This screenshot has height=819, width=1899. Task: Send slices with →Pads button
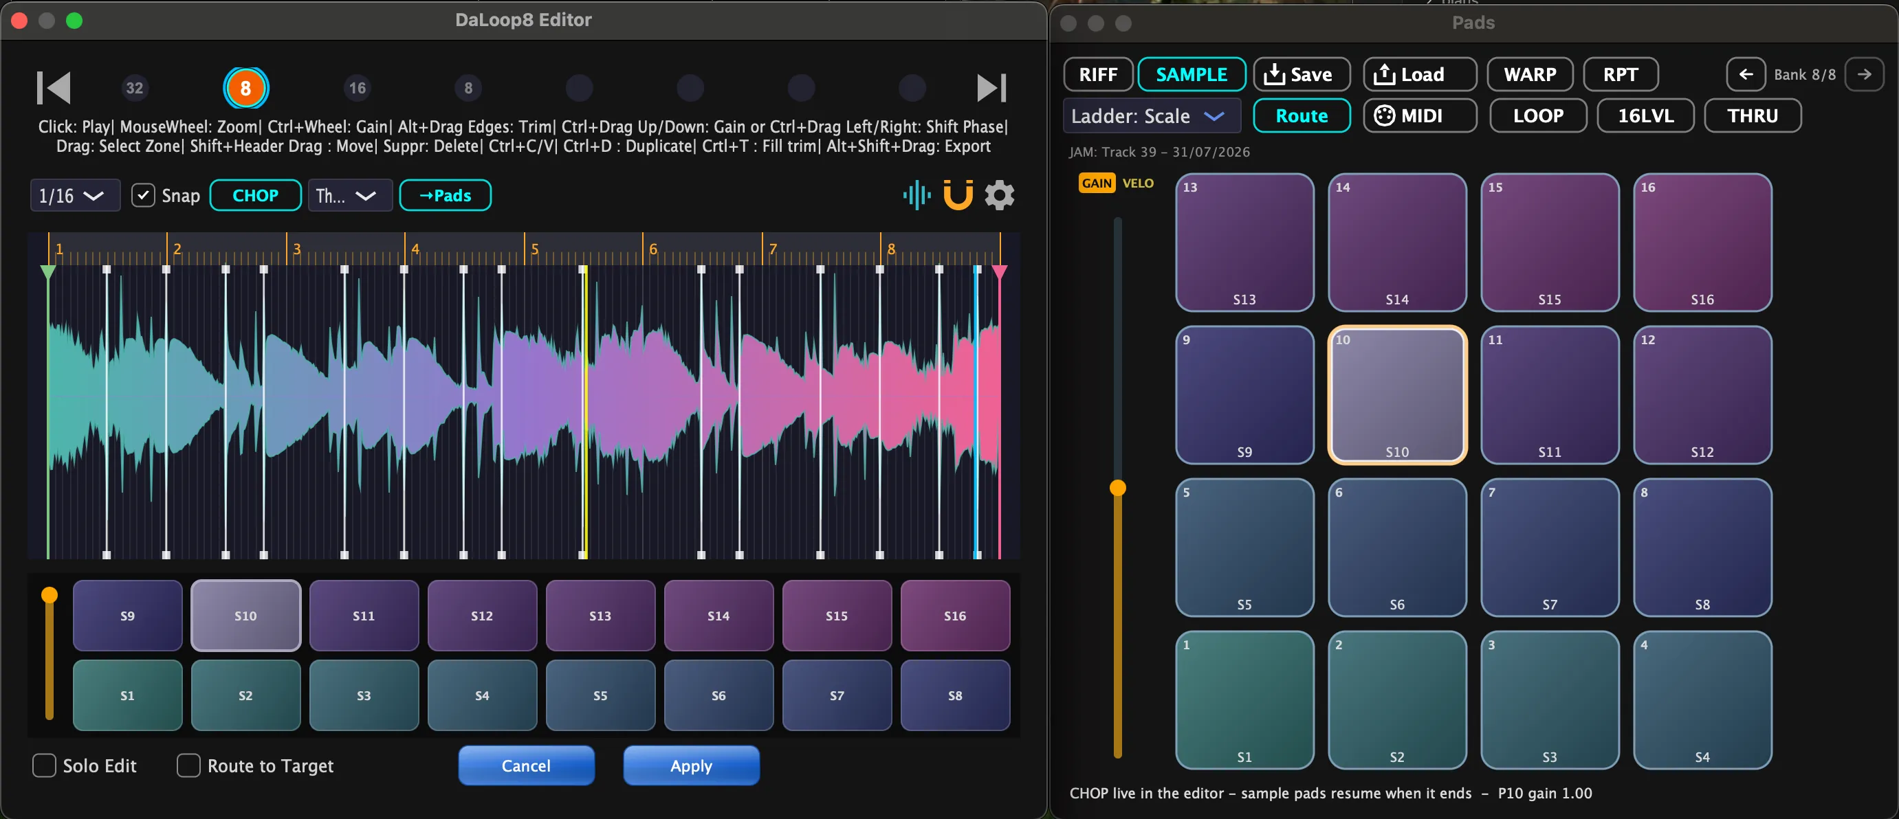[x=446, y=195]
